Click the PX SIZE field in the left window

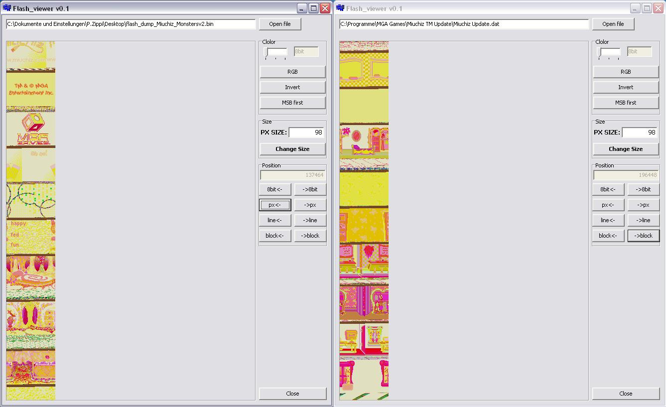(x=306, y=133)
